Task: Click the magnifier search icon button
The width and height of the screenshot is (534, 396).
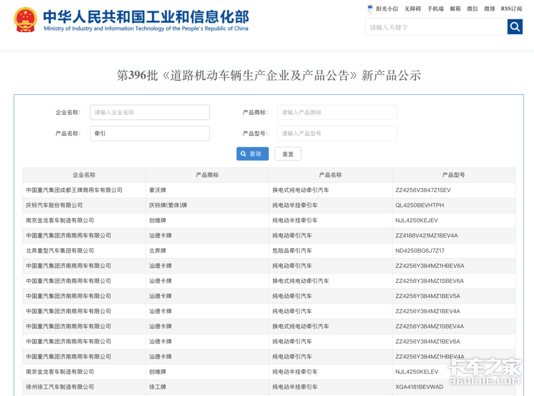Action: 515,27
